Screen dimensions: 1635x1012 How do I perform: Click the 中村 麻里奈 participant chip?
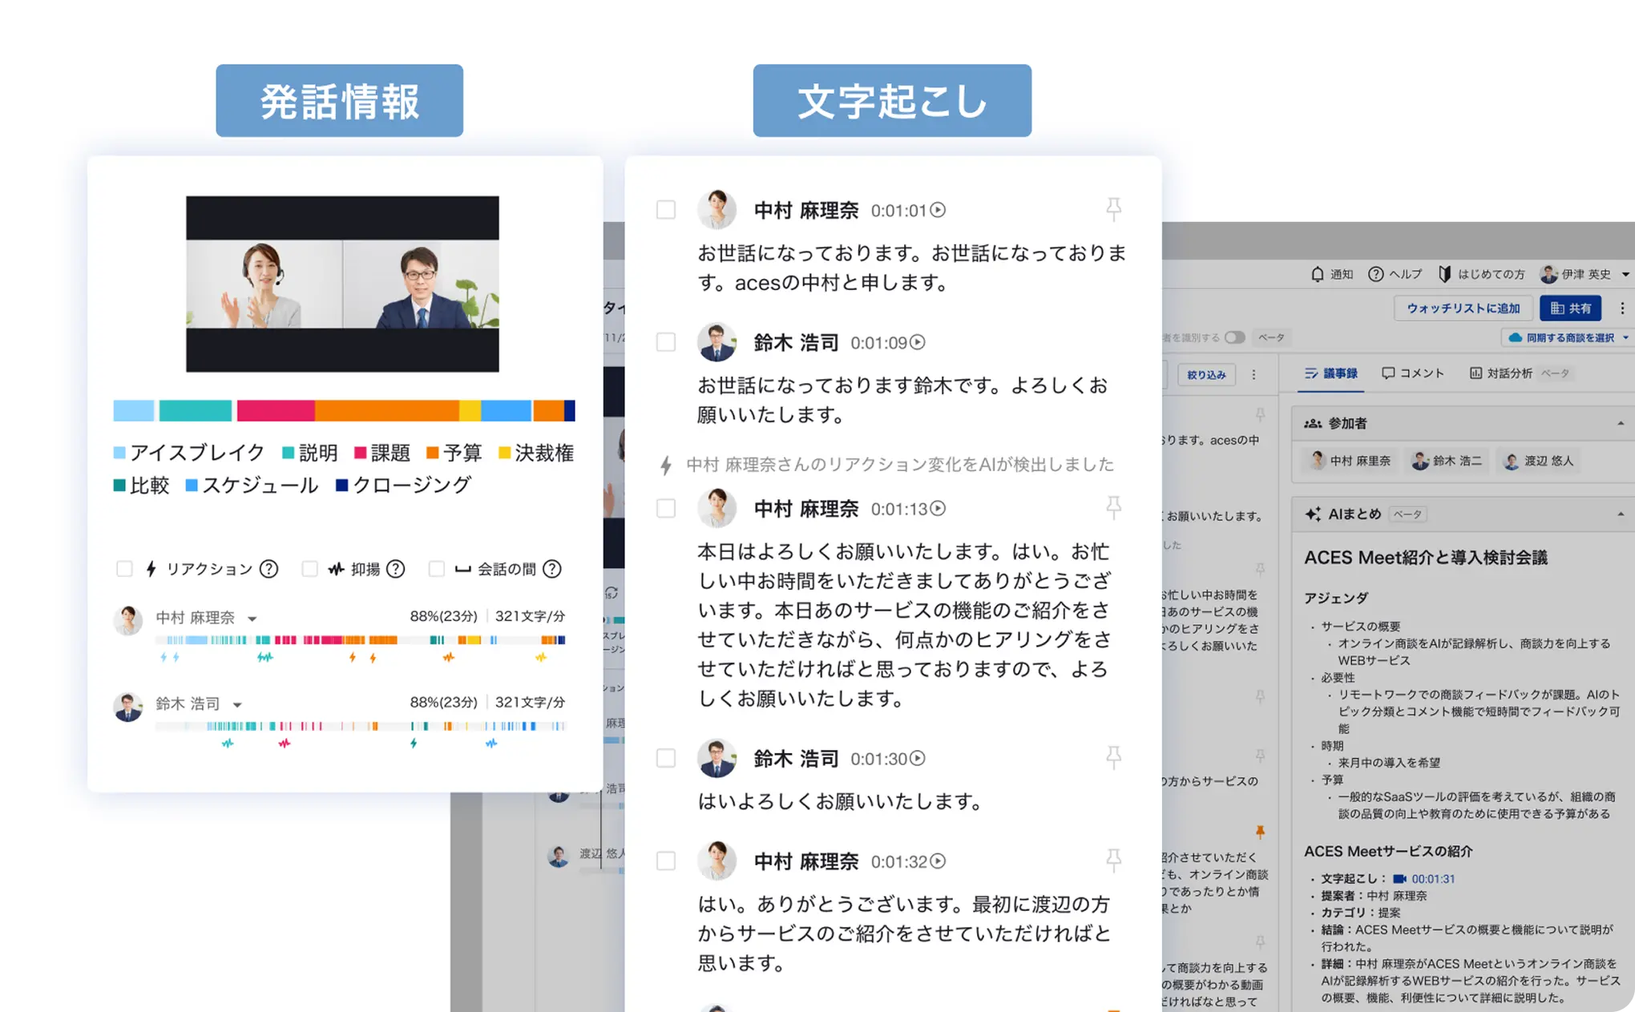coord(1350,461)
